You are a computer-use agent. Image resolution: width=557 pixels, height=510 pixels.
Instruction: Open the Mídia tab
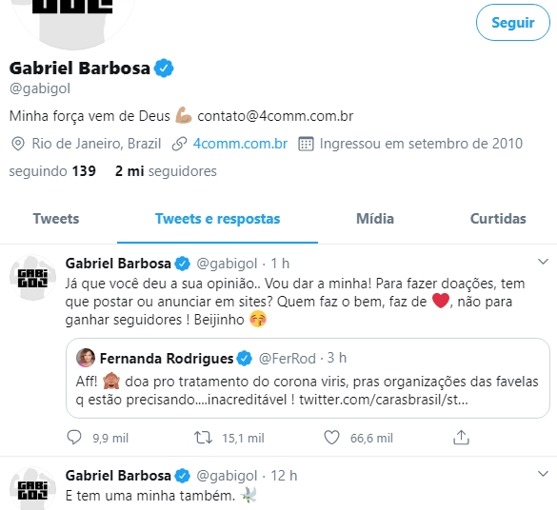(x=375, y=219)
